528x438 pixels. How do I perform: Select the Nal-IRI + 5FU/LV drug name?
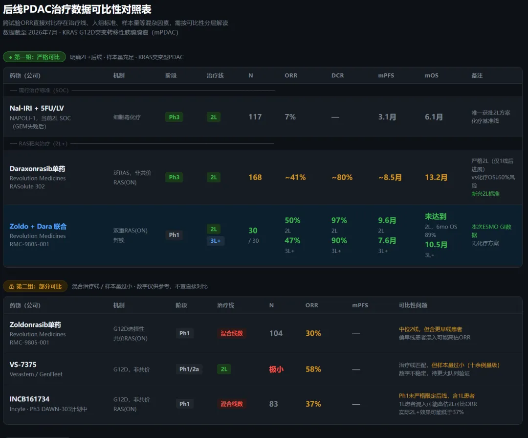[x=37, y=108]
